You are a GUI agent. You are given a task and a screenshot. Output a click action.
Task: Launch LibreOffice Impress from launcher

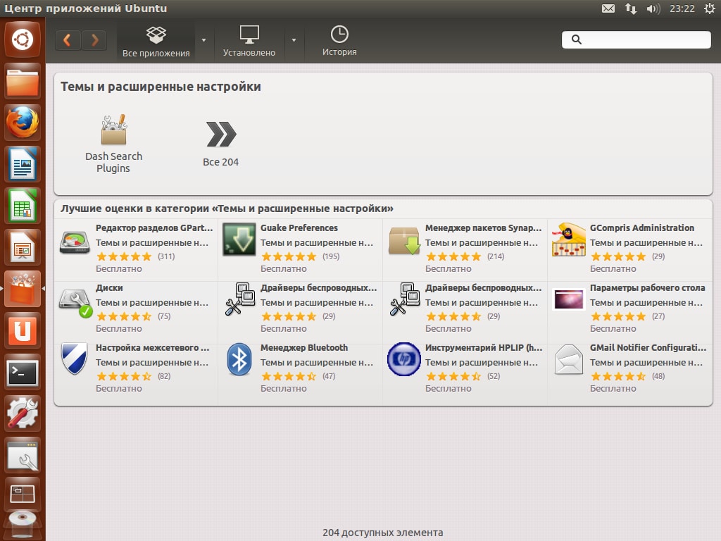pyautogui.click(x=23, y=247)
